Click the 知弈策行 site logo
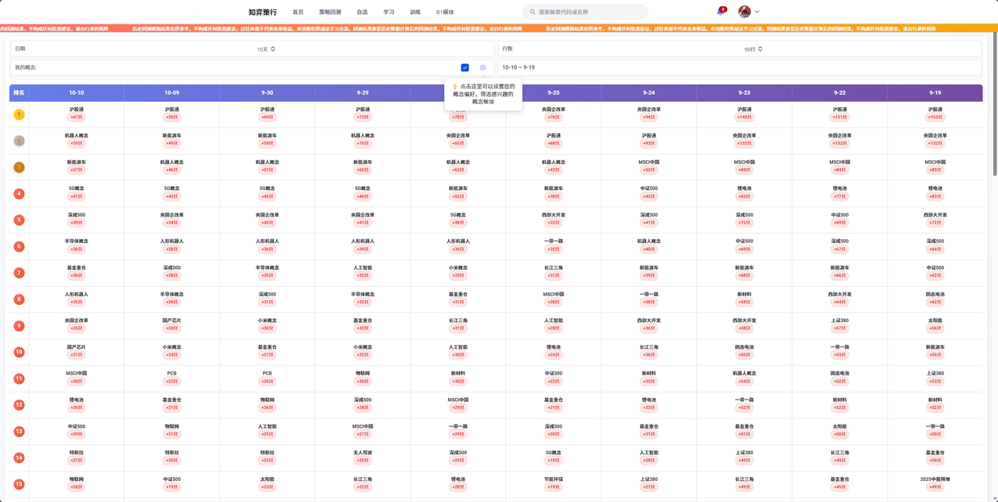The width and height of the screenshot is (998, 502). (x=262, y=13)
